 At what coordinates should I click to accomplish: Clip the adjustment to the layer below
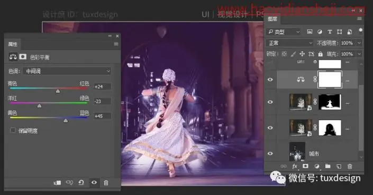pos(57,183)
